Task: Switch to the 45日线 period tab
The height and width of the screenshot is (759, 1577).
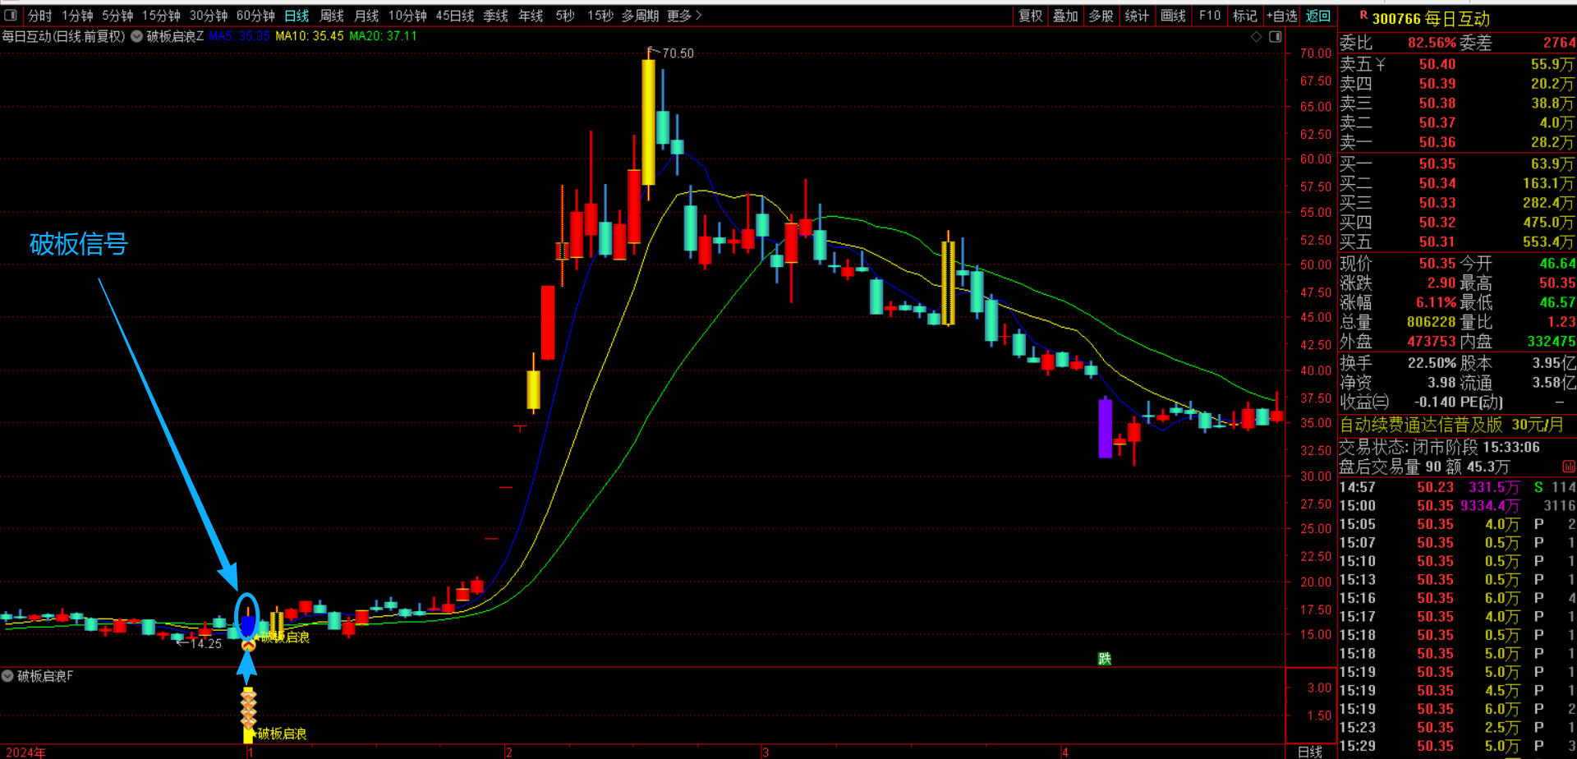Action: click(x=455, y=16)
